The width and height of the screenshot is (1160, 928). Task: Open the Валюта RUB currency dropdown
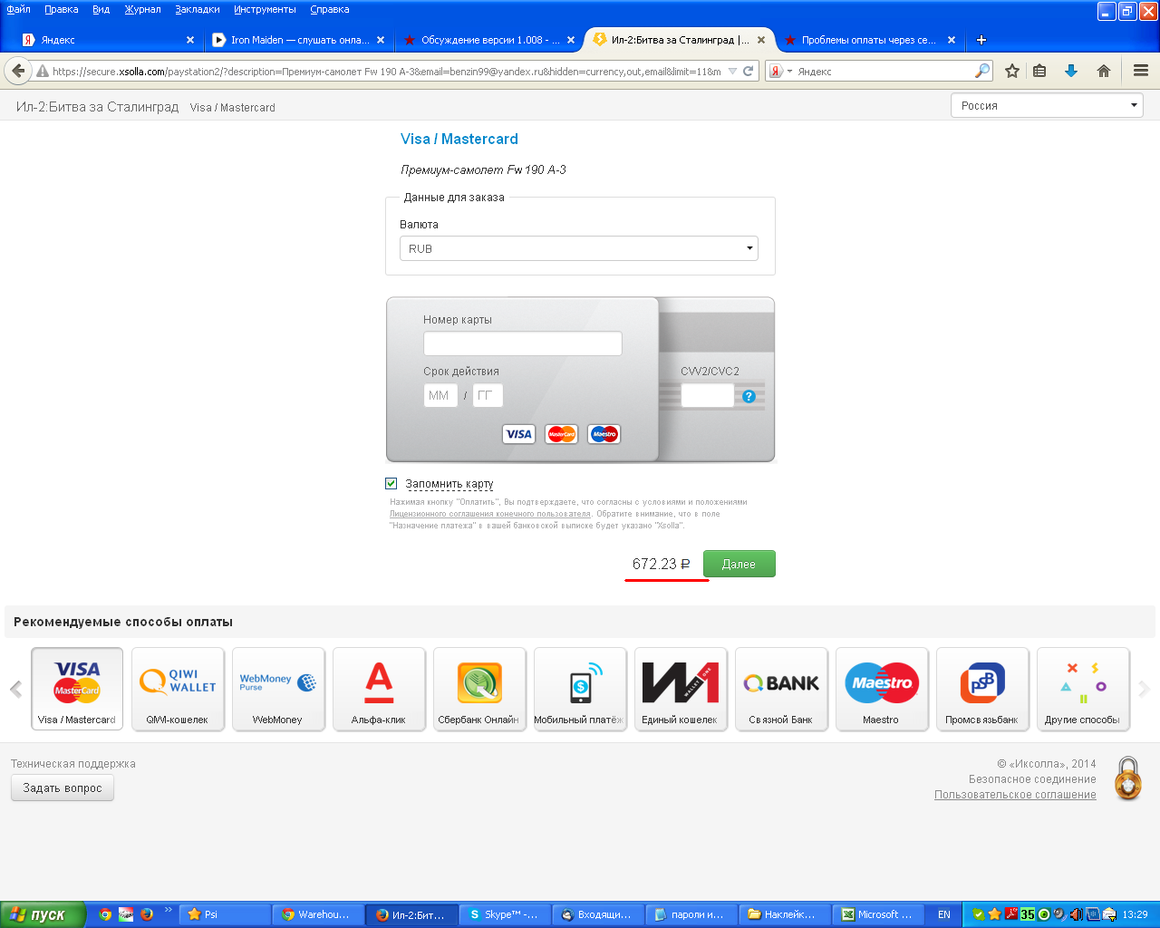pos(579,248)
